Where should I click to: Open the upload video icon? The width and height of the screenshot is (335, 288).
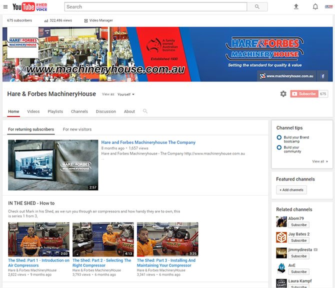point(296,6)
